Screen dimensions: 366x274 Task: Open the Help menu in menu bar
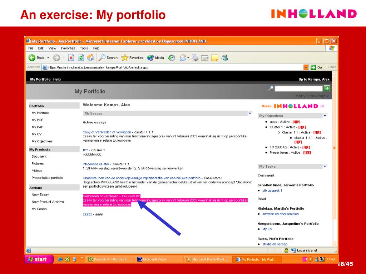pyautogui.click(x=96, y=48)
